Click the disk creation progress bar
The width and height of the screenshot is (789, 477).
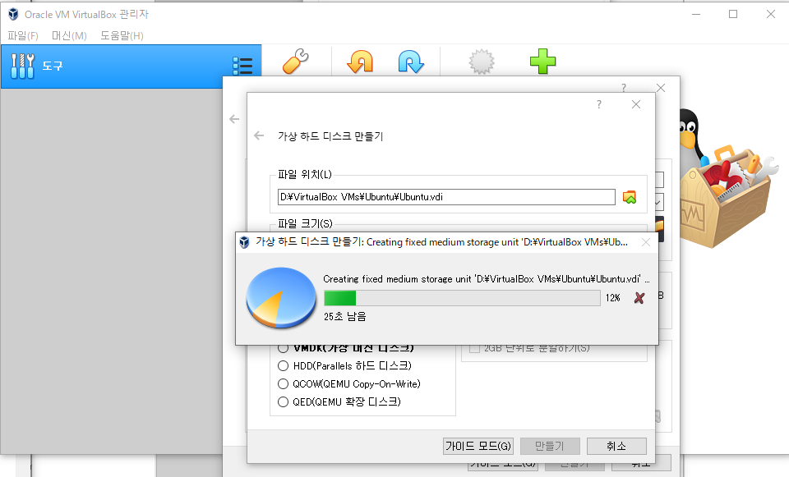point(462,298)
